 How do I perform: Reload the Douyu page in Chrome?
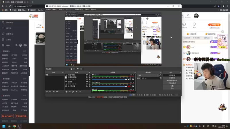pyautogui.click(x=10, y=6)
